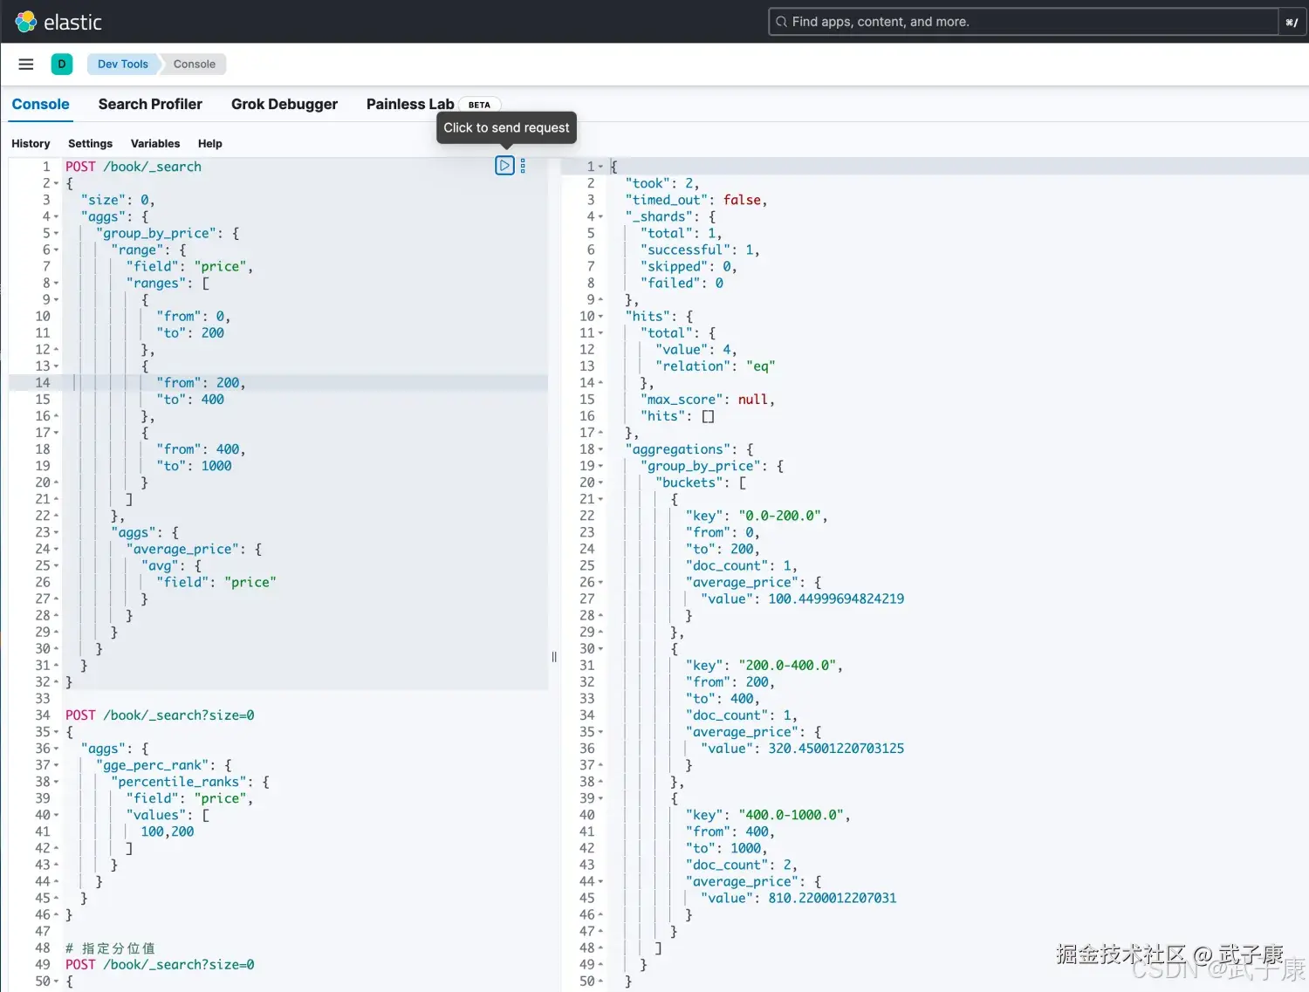The image size is (1309, 992).
Task: Navigate using the Dev Tools breadcrumb link
Action: click(121, 64)
